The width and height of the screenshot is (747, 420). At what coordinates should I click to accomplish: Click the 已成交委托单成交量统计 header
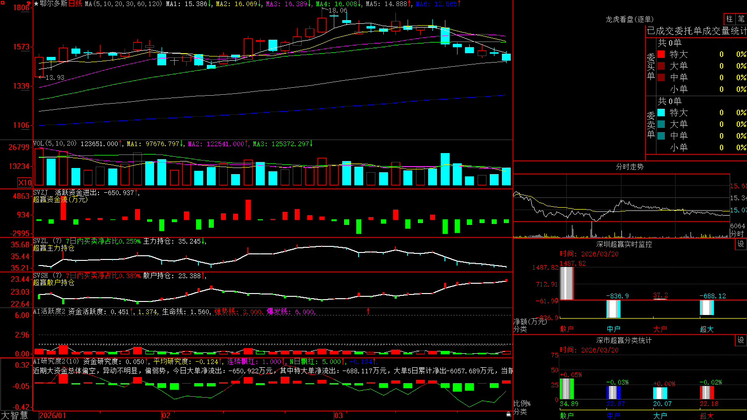click(697, 31)
